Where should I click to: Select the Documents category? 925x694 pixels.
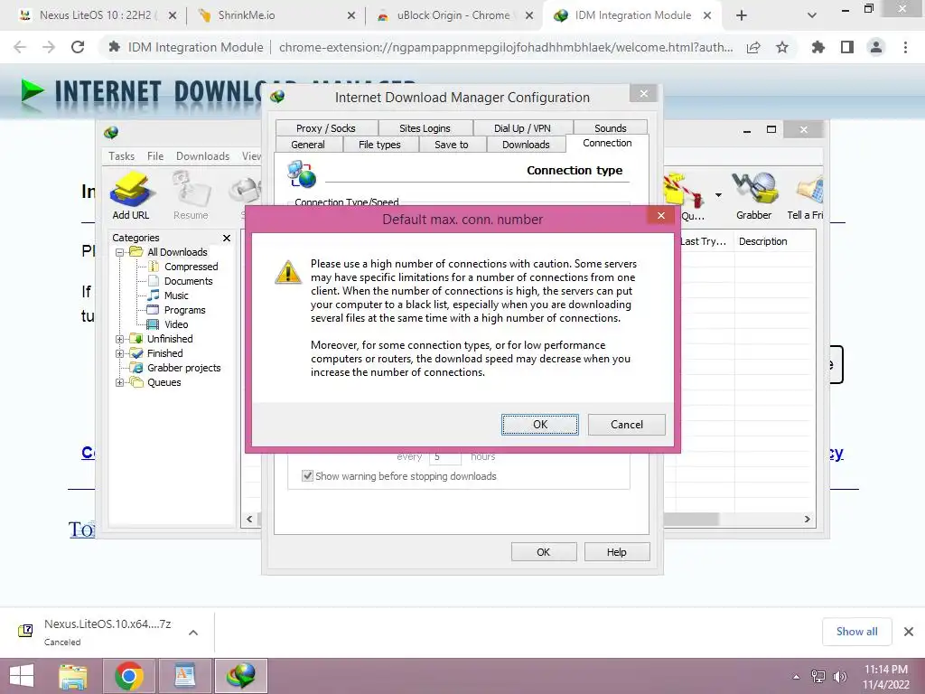(x=188, y=281)
